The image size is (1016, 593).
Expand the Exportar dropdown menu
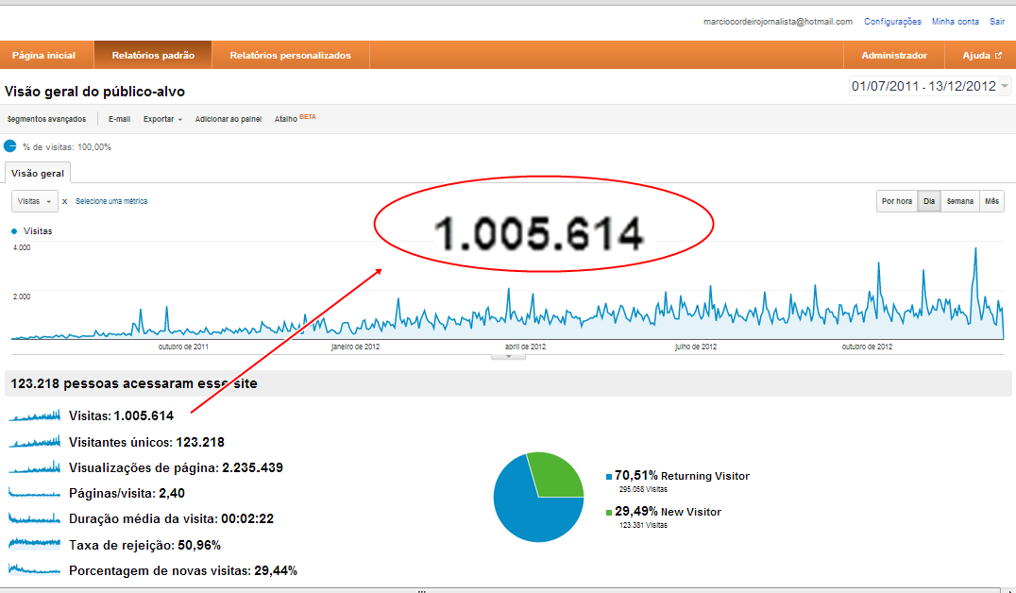pos(162,119)
